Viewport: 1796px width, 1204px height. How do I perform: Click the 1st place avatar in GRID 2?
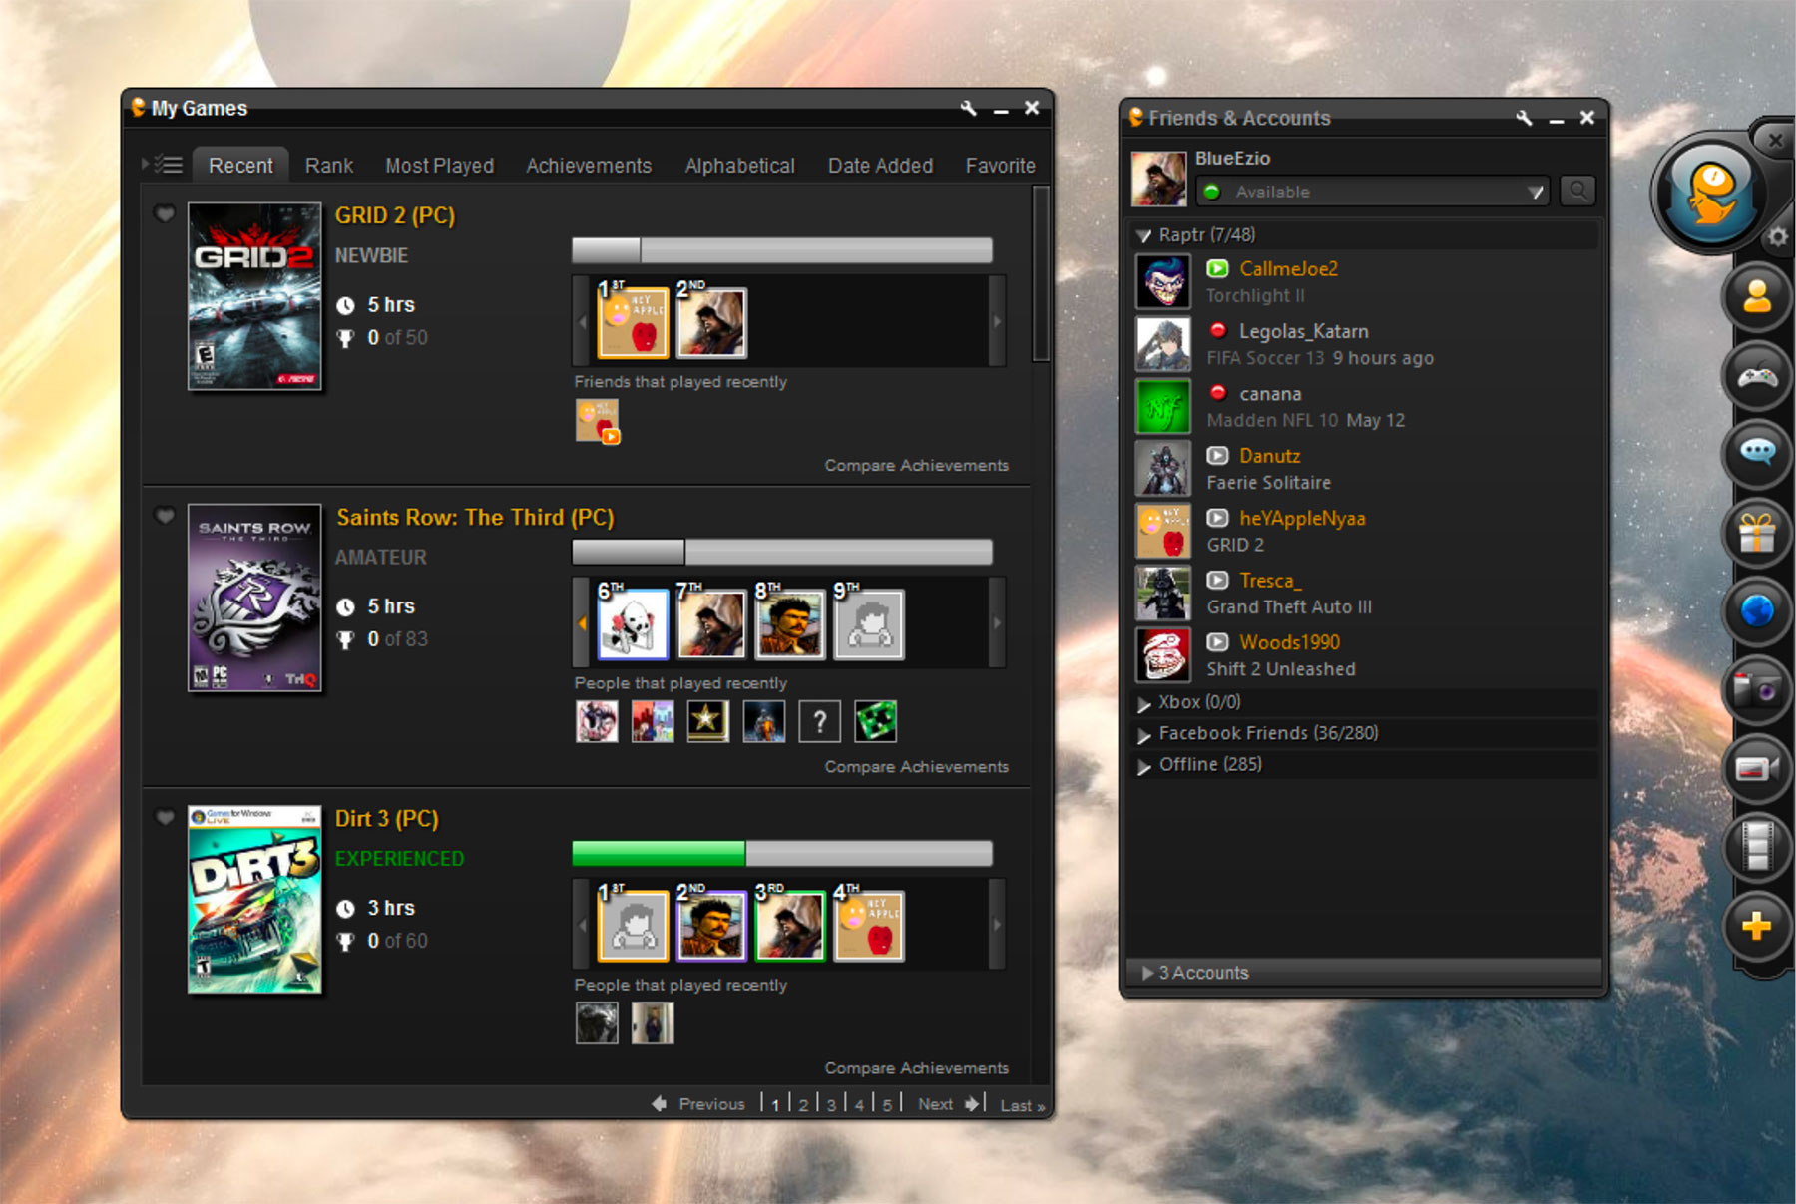point(633,323)
